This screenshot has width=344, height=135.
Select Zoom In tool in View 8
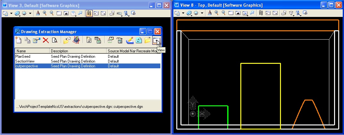(217, 13)
